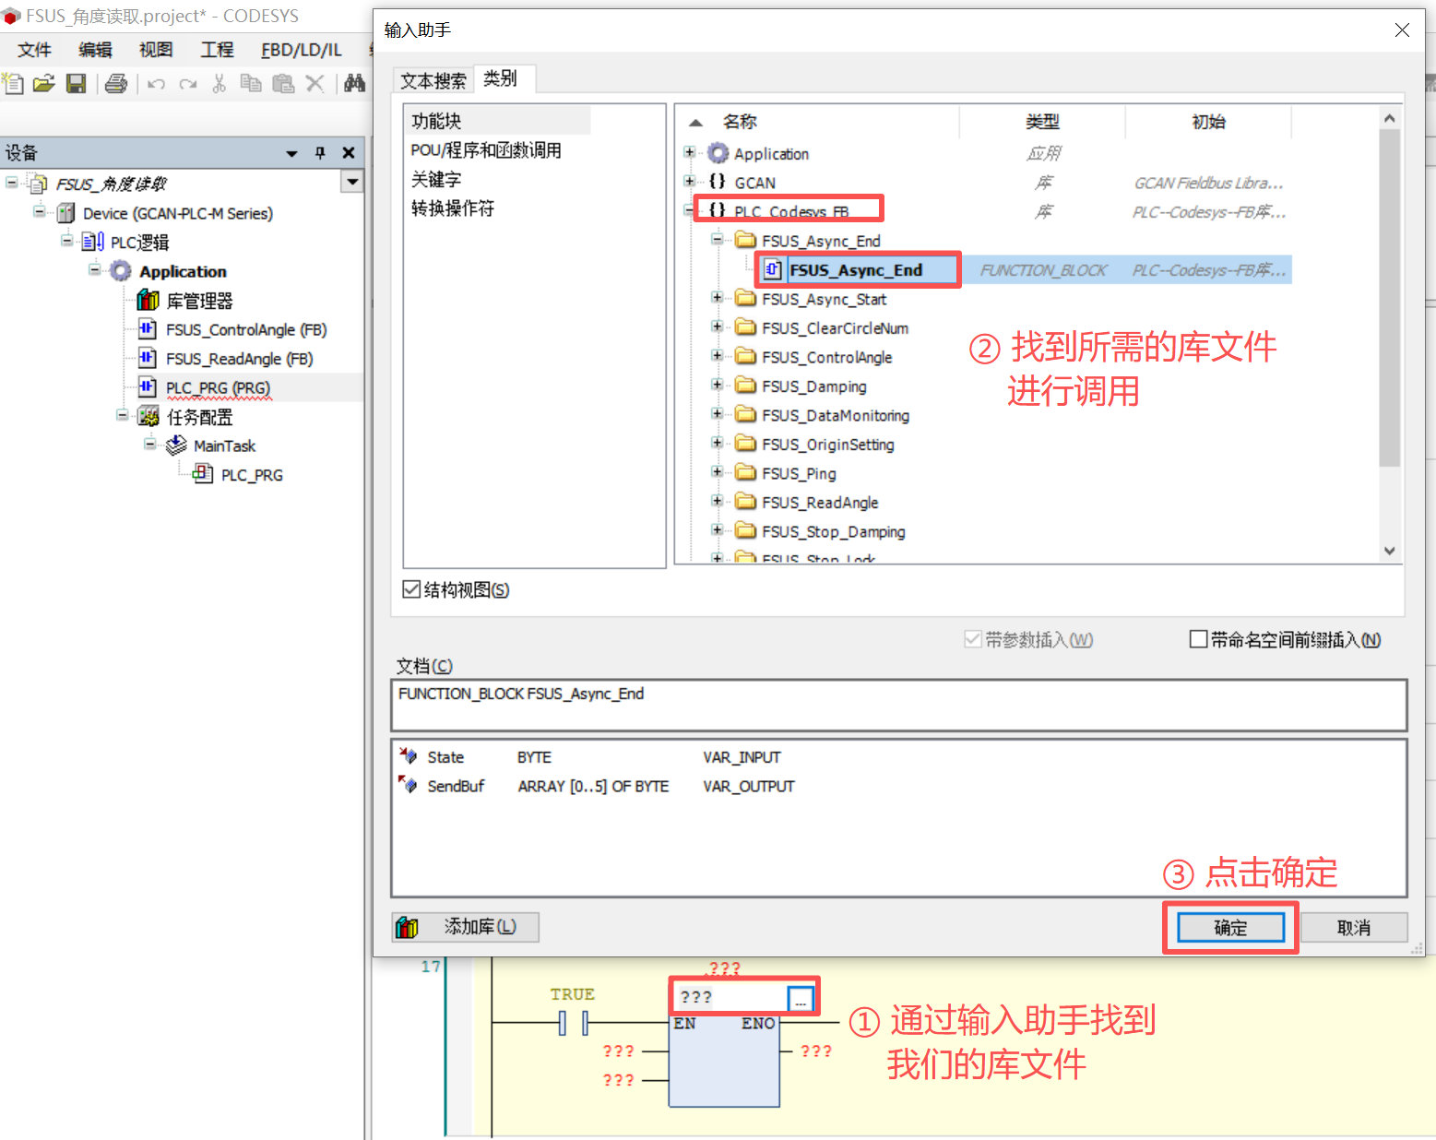Screen dimensions: 1436x1140
Task: Select POU/程序和函数调用 category
Action: [486, 150]
